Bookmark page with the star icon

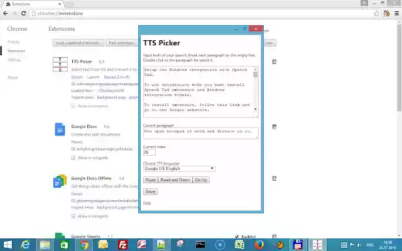pyautogui.click(x=376, y=13)
